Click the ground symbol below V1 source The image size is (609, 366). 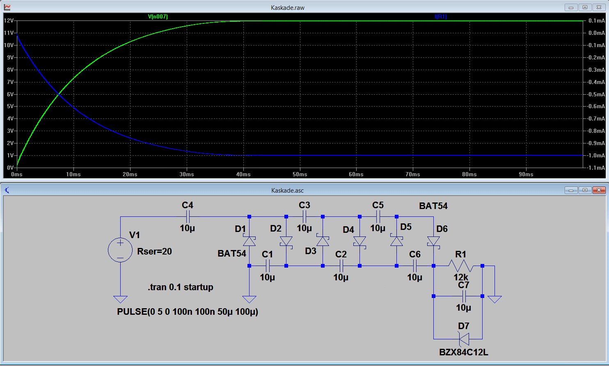[x=120, y=299]
